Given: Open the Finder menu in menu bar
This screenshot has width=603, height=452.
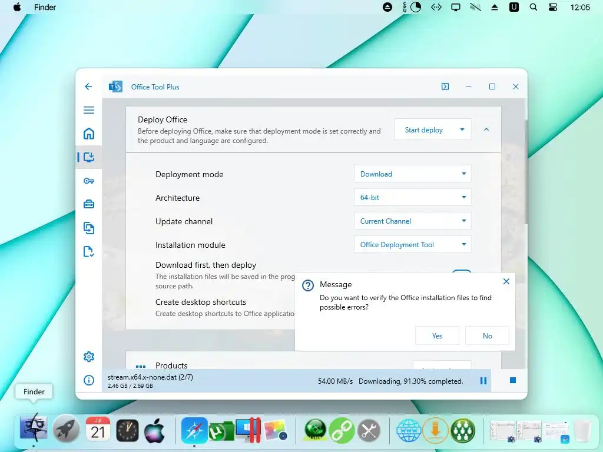Looking at the screenshot, I should 45,7.
